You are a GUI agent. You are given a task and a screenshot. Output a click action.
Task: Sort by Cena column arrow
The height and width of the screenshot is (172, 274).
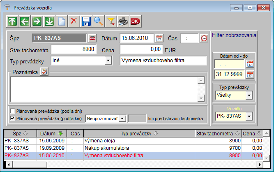click(x=259, y=133)
